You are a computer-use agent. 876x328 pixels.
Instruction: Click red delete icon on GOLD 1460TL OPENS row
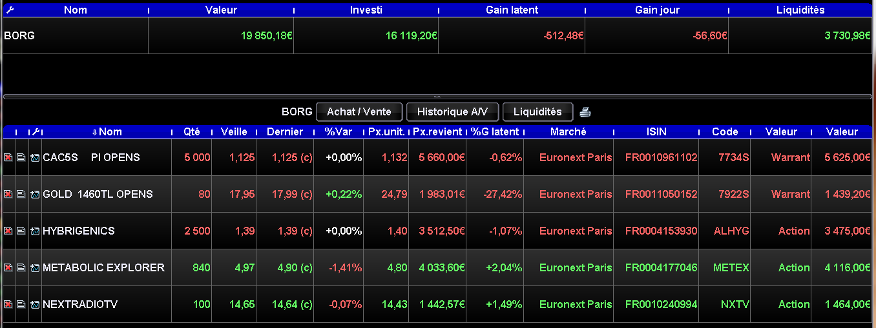coord(8,195)
